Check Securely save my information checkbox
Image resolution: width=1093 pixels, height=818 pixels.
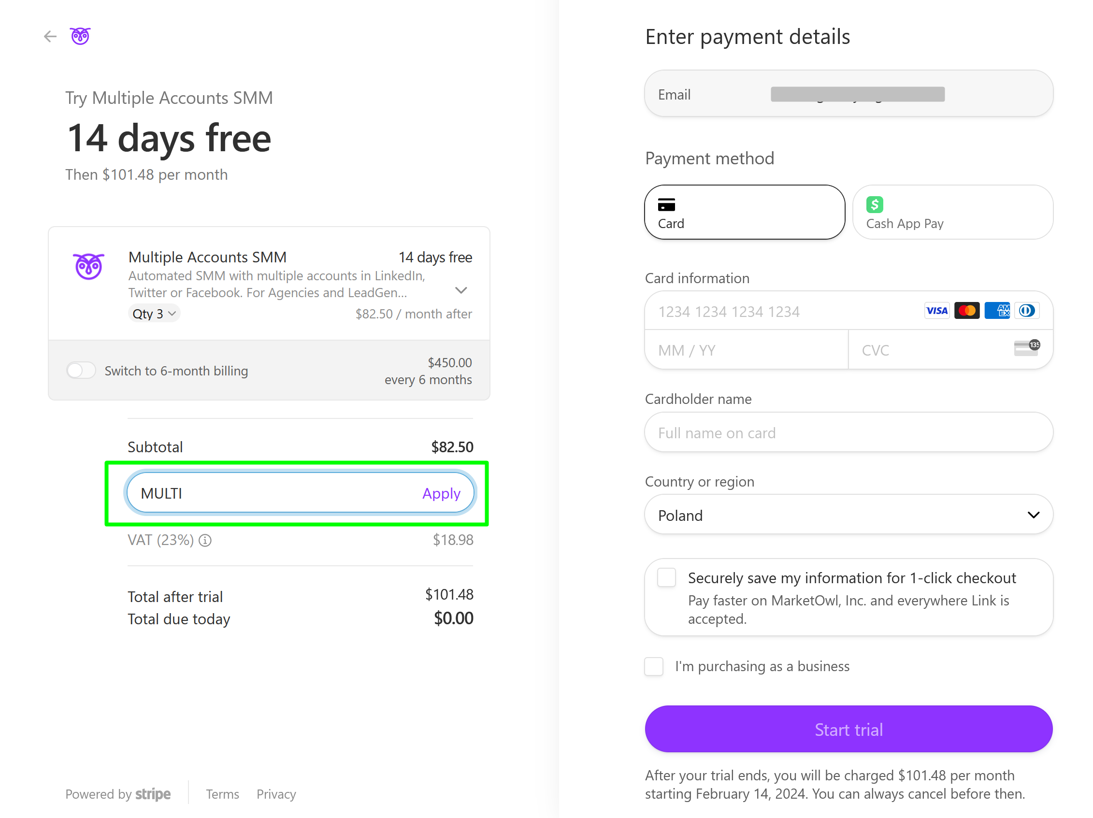tap(666, 577)
